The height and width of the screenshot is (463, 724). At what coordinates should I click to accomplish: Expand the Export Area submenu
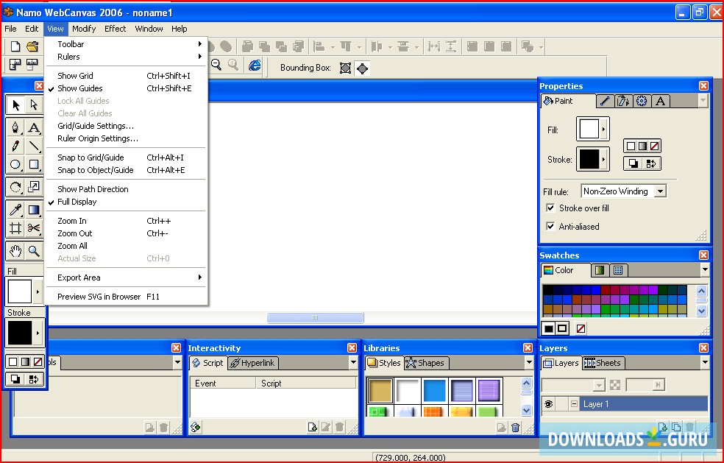point(79,278)
